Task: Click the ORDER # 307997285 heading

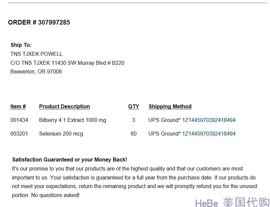Action: [x=39, y=23]
